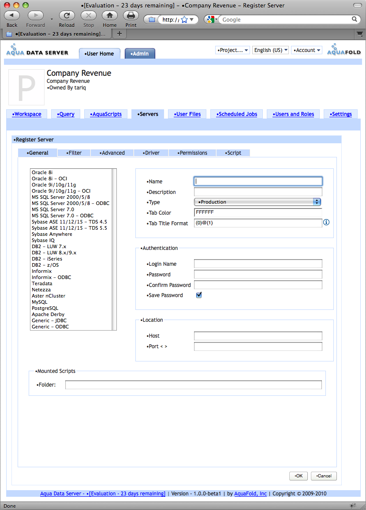Image resolution: width=366 pixels, height=510 pixels.
Task: Open a new browser tab with plus button
Action: tap(120, 34)
